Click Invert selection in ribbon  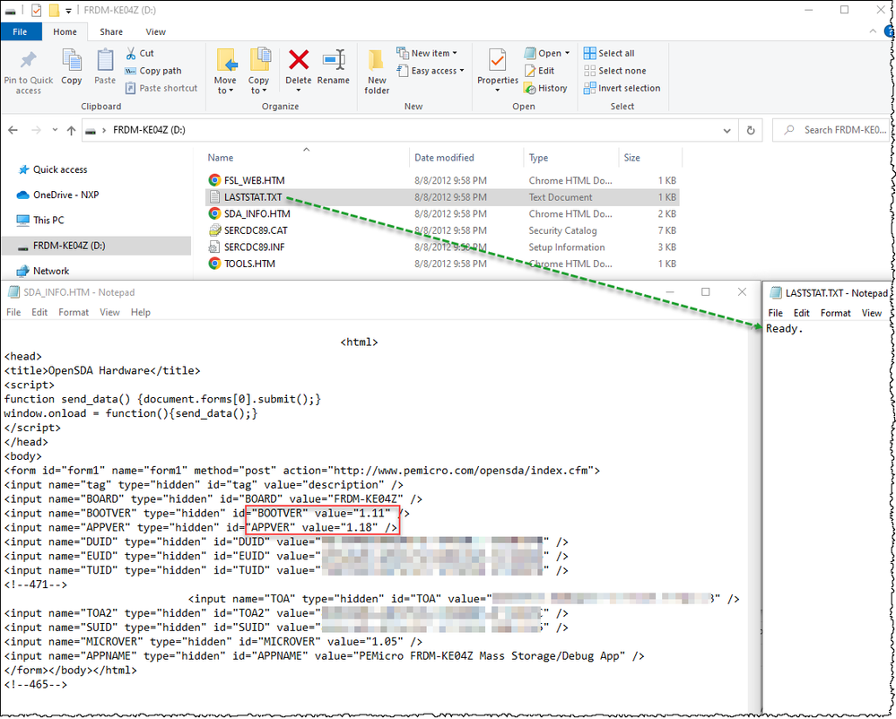point(622,88)
